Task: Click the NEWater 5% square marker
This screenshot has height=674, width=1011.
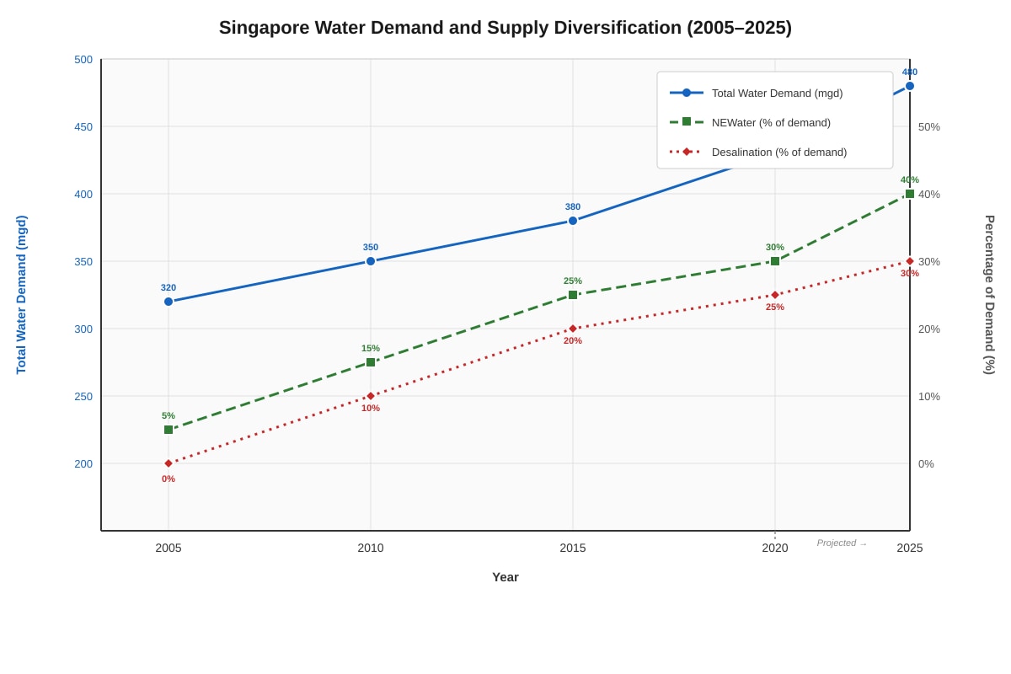Action: click(168, 430)
